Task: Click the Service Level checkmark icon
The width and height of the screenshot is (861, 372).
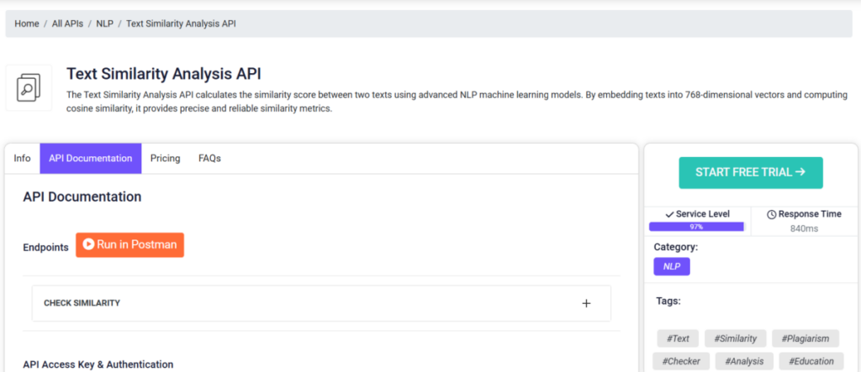Action: click(x=669, y=214)
